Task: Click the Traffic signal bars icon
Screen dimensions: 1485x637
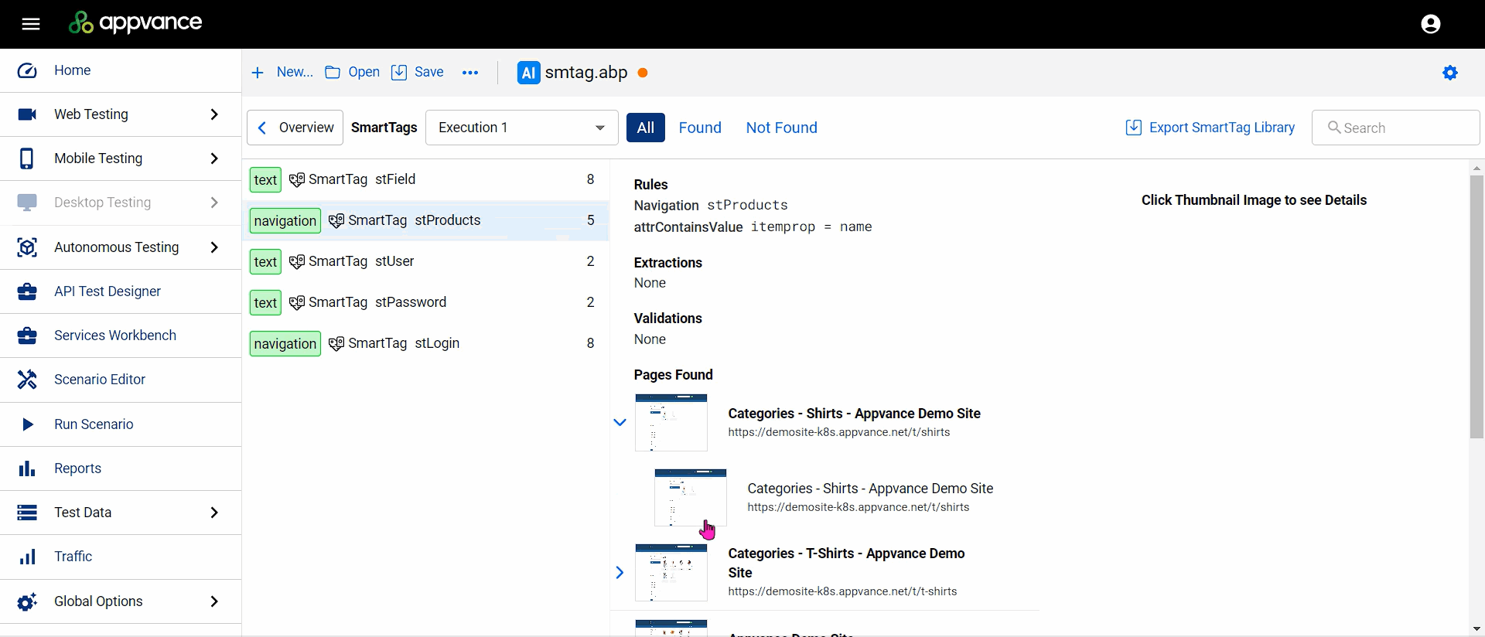Action: (x=27, y=557)
